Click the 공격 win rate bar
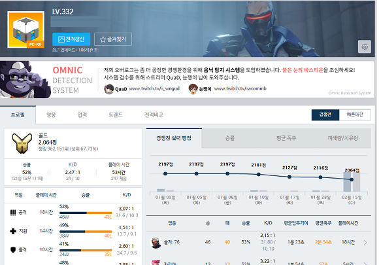This screenshot has height=265, width=379. [x=86, y=213]
